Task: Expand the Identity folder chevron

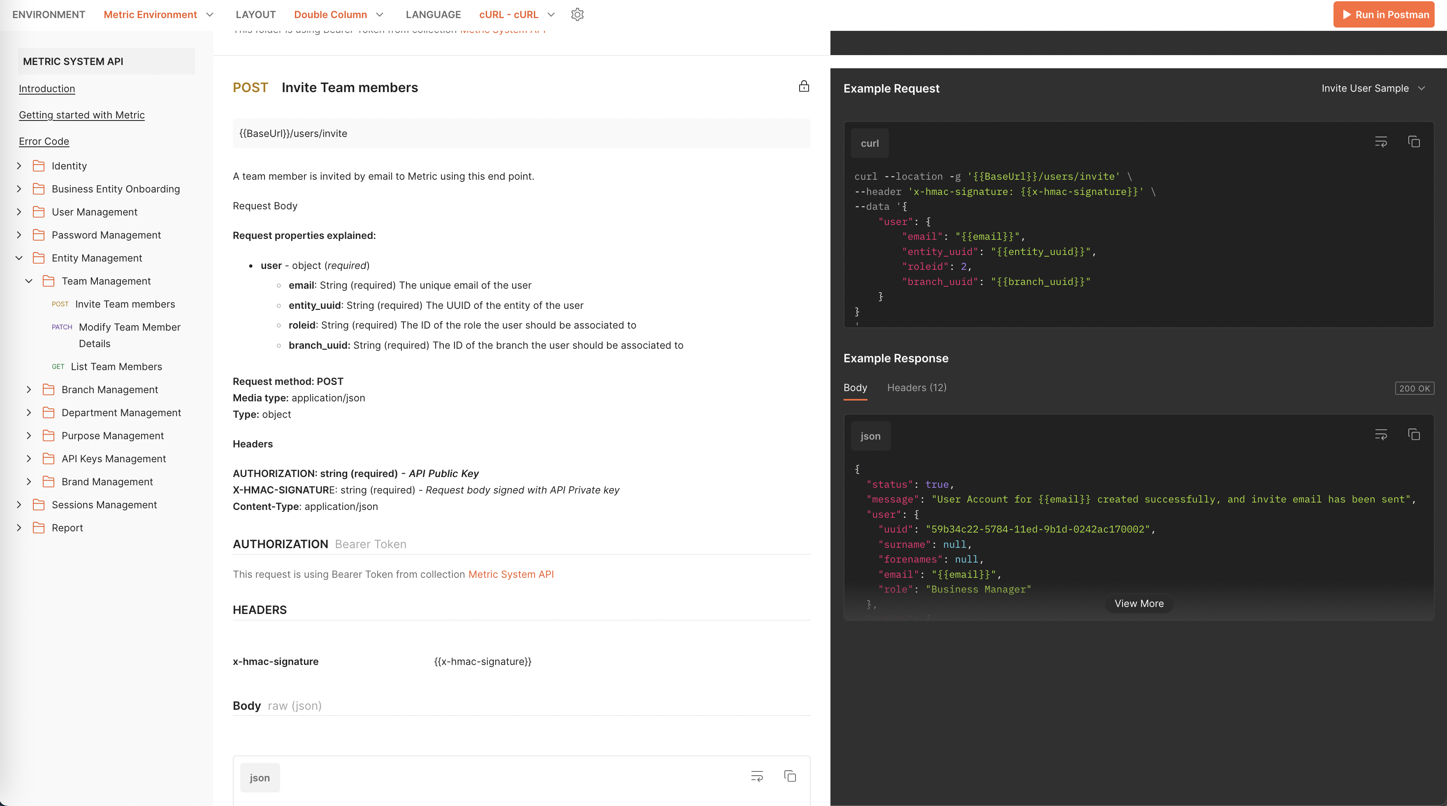Action: (x=19, y=166)
